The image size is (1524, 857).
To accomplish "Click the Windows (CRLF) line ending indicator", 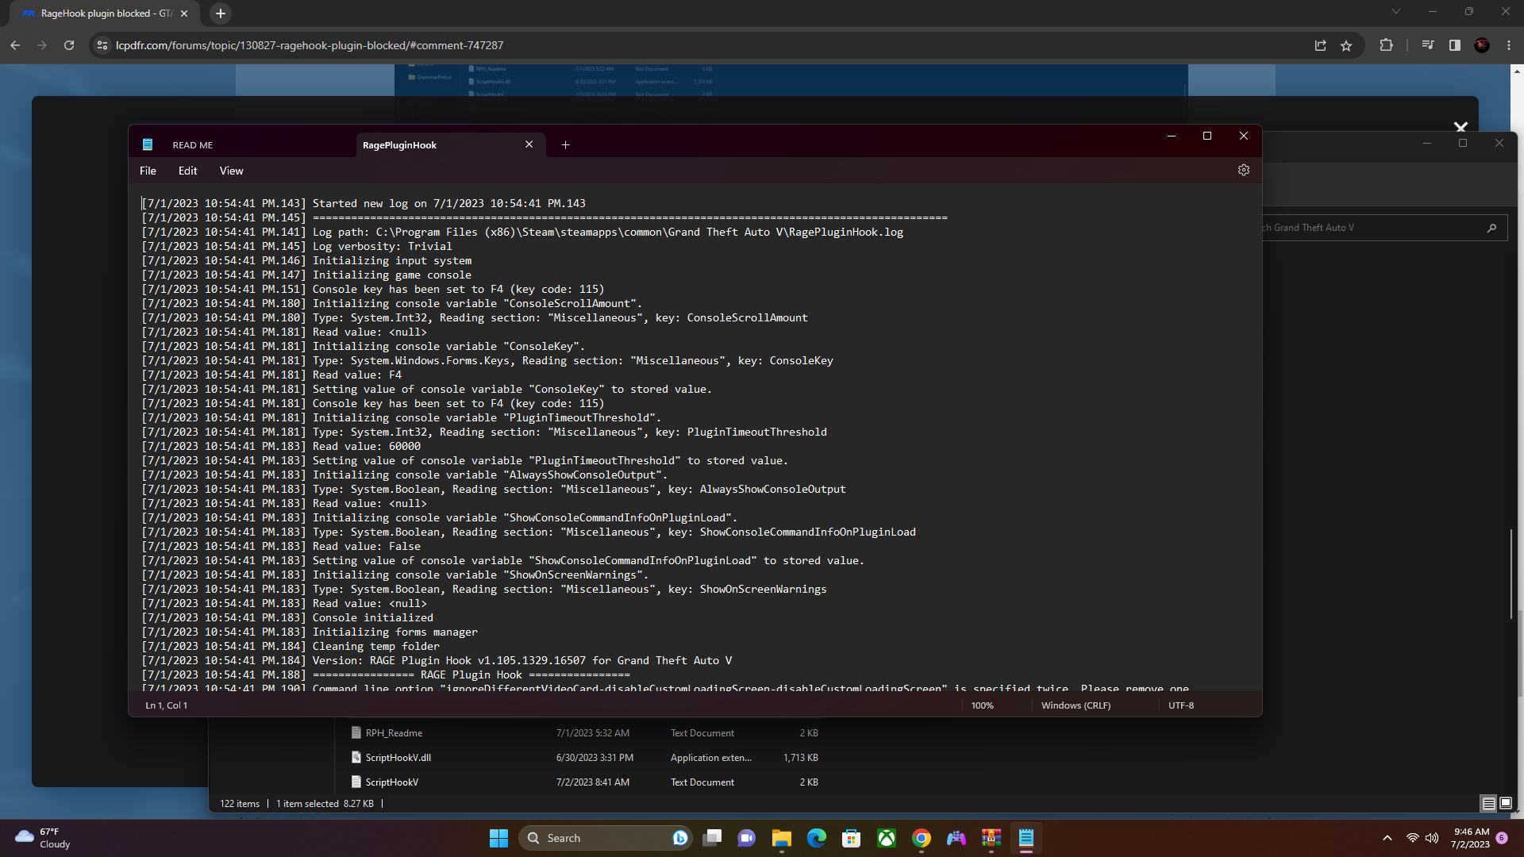I will (1076, 705).
